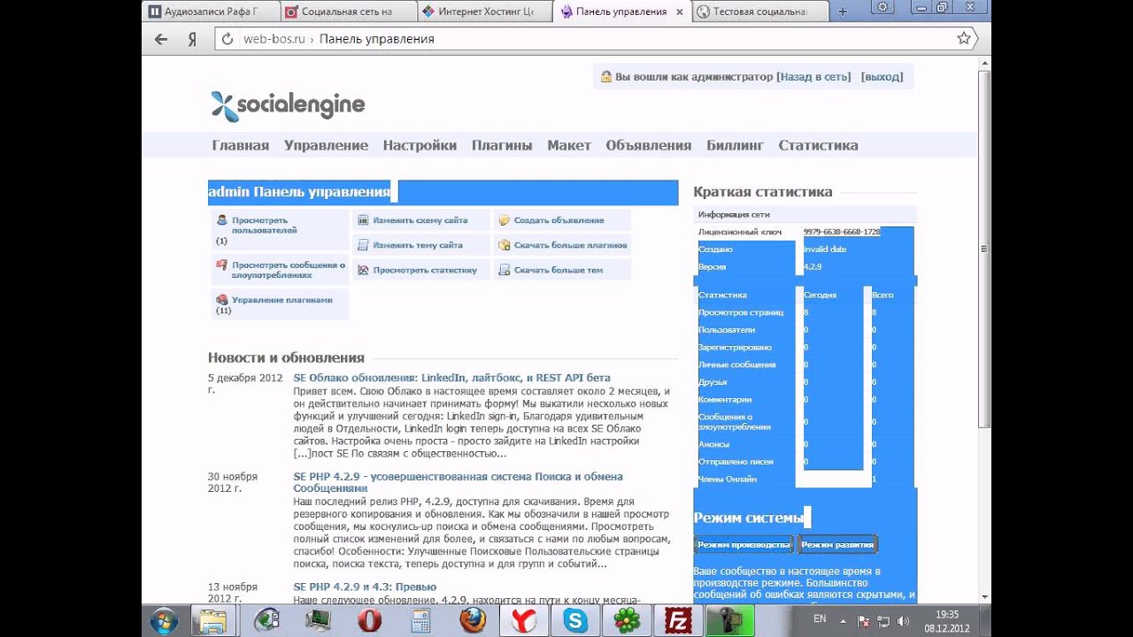Click license key 9979-6638-6668-1728
This screenshot has height=637, width=1133.
(842, 232)
